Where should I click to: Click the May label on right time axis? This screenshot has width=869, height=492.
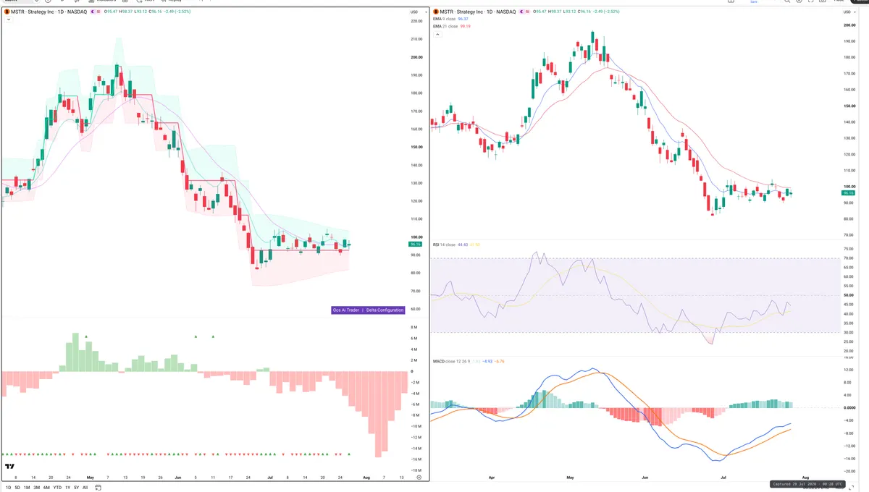point(569,478)
